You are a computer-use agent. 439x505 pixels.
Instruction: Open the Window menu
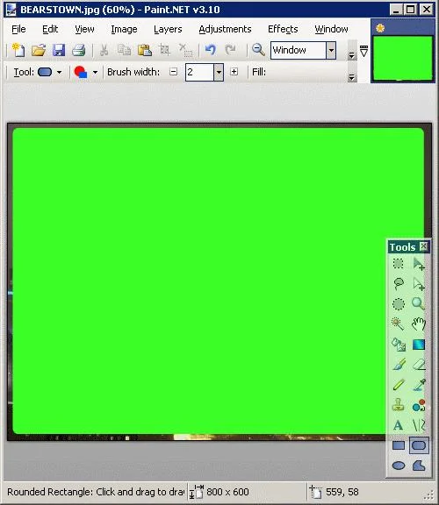pos(331,29)
